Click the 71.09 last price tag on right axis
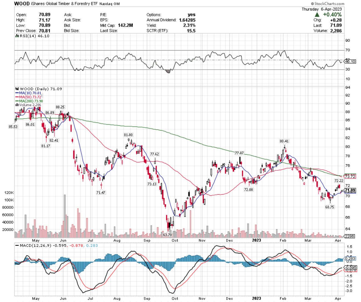361x302 pixels. tap(350, 190)
